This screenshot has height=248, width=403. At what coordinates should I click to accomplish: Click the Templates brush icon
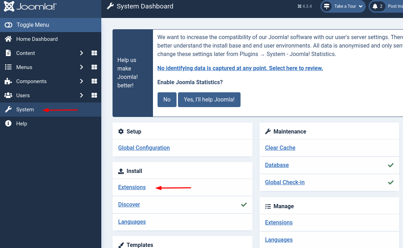click(121, 245)
